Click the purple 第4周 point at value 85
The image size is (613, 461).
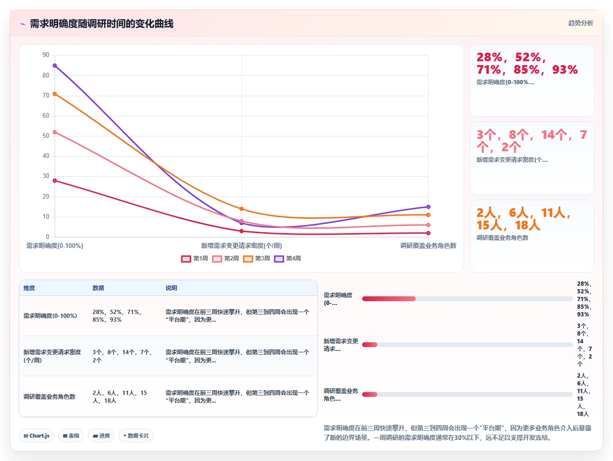[x=55, y=66]
